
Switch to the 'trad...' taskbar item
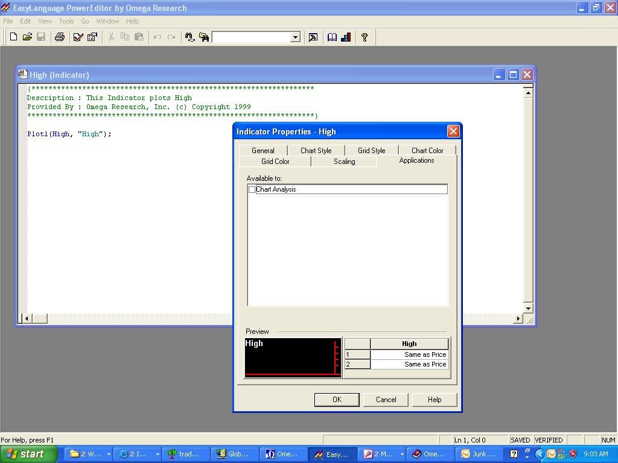click(x=185, y=454)
